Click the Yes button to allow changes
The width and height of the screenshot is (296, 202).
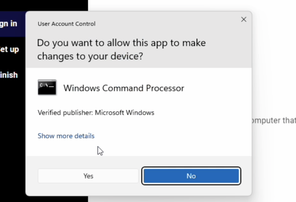pyautogui.click(x=88, y=176)
